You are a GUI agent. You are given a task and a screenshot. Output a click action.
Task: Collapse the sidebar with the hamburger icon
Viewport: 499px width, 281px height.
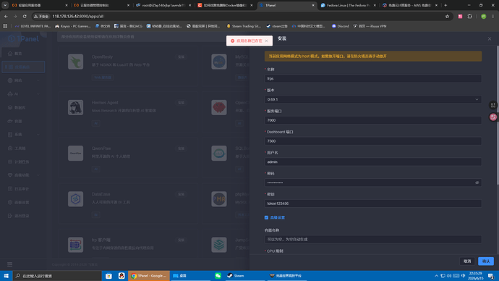10,264
